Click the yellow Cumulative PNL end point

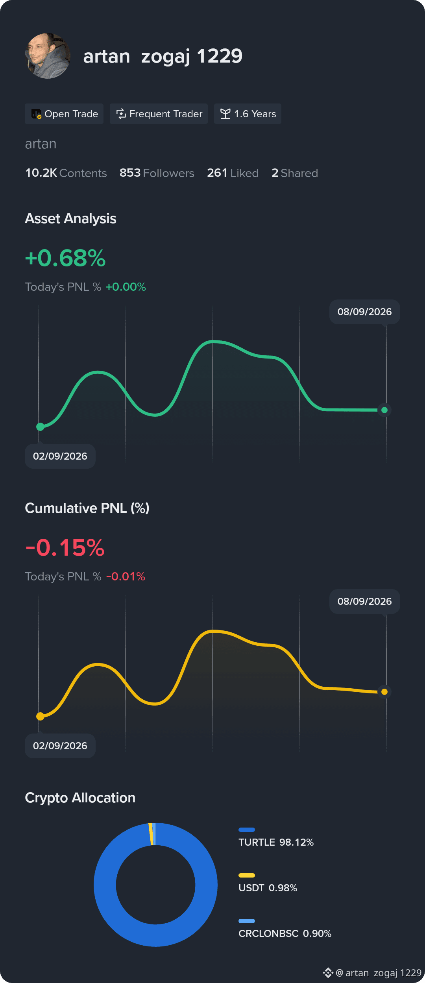(x=384, y=692)
